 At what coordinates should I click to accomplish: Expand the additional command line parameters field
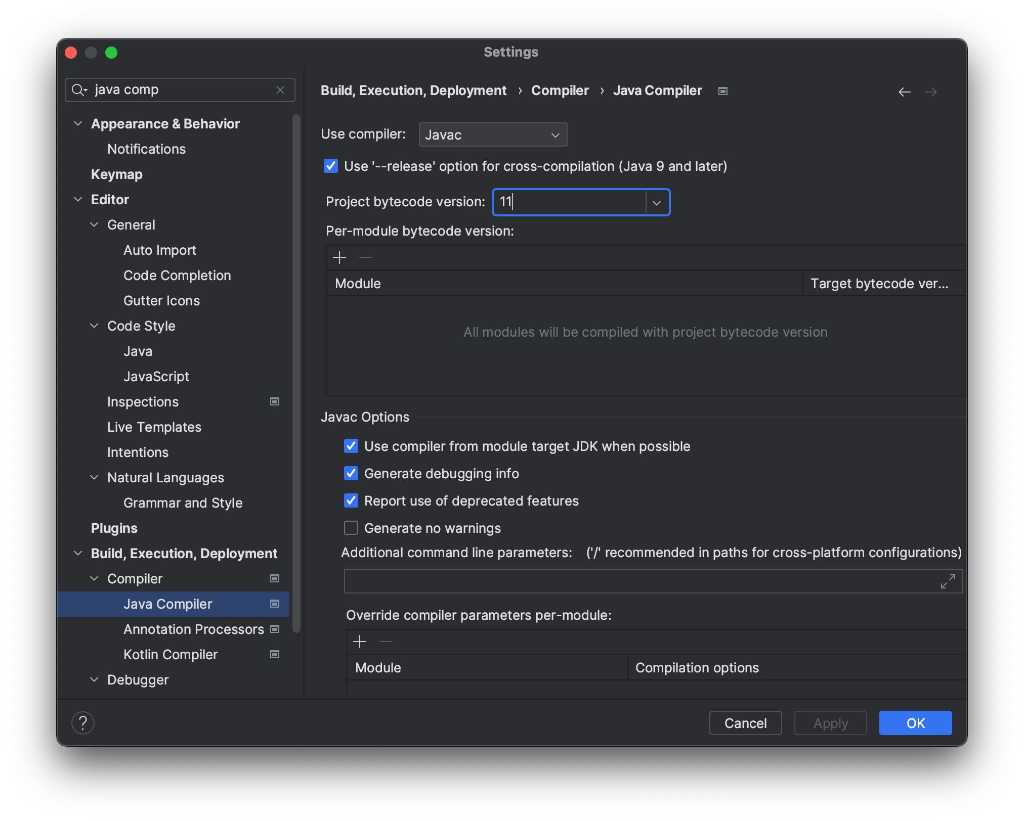pos(948,581)
